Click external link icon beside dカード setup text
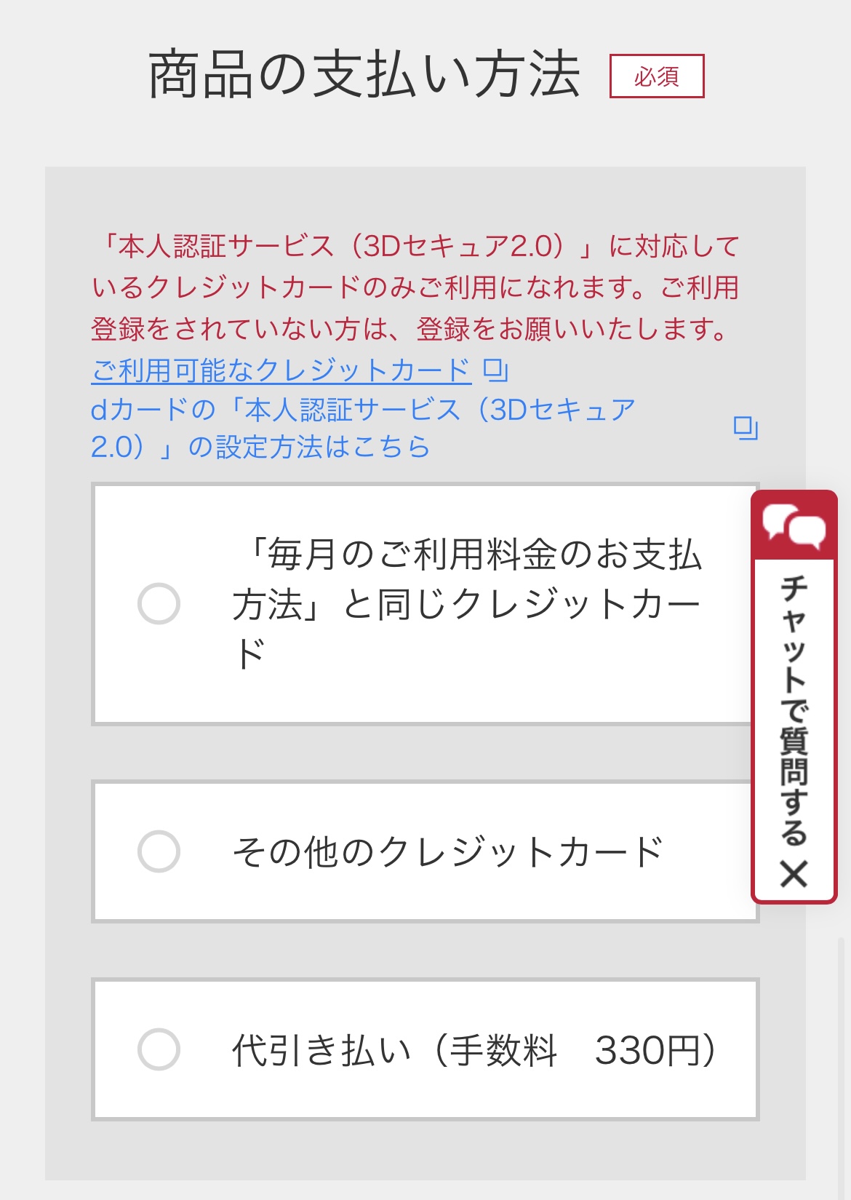Viewport: 851px width, 1200px height. click(746, 426)
